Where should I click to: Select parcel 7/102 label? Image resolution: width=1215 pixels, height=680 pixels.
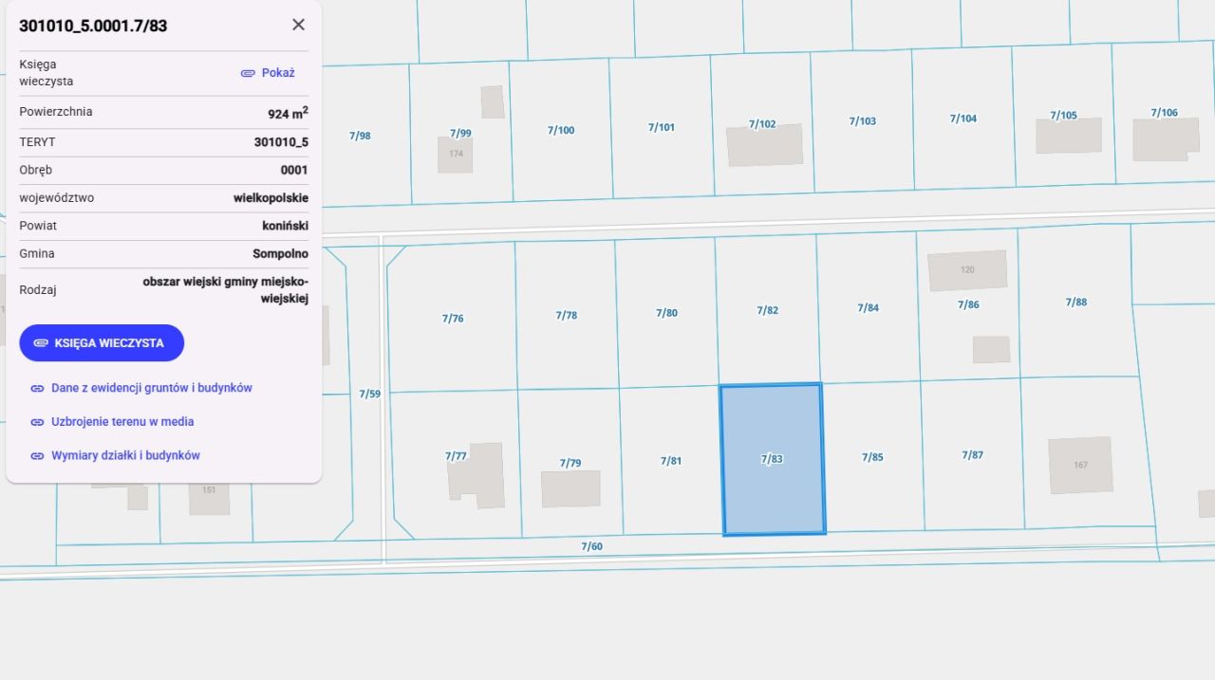762,124
